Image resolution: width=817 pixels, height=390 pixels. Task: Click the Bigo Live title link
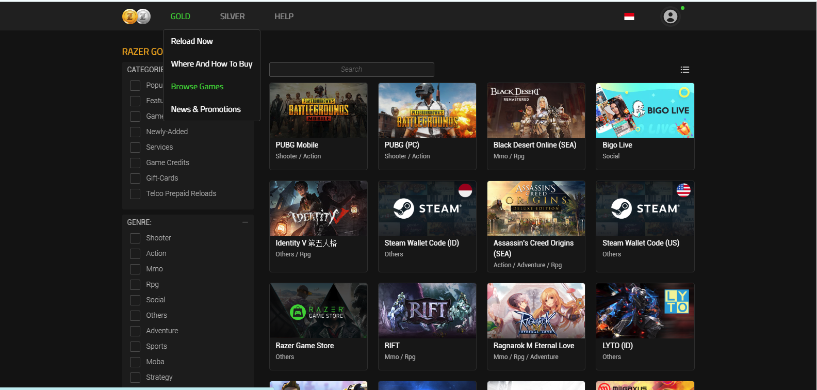coord(617,145)
